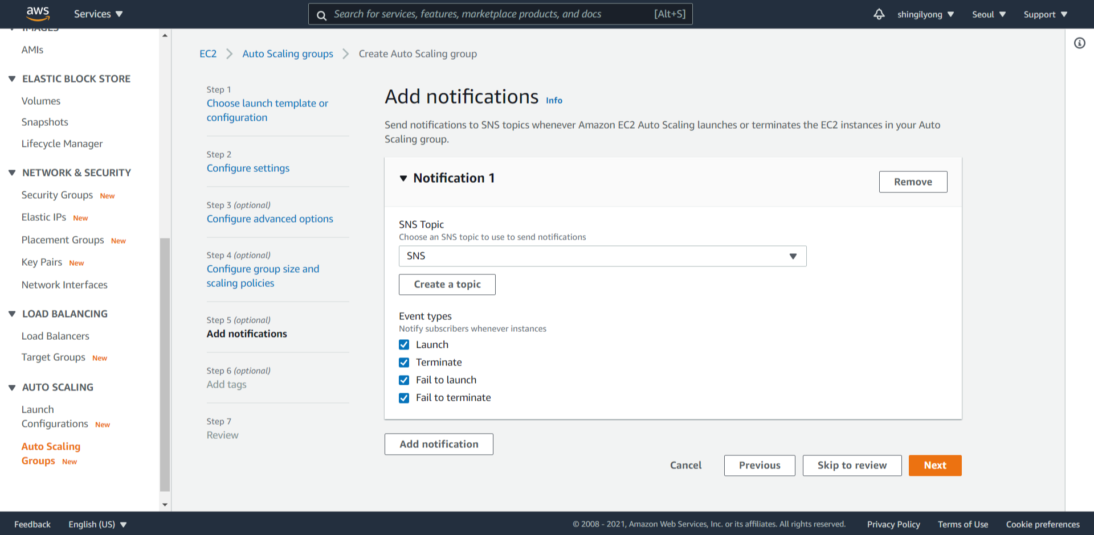Toggle the Fail to terminate checkbox
Screen dimensions: 1094x535
click(x=404, y=397)
